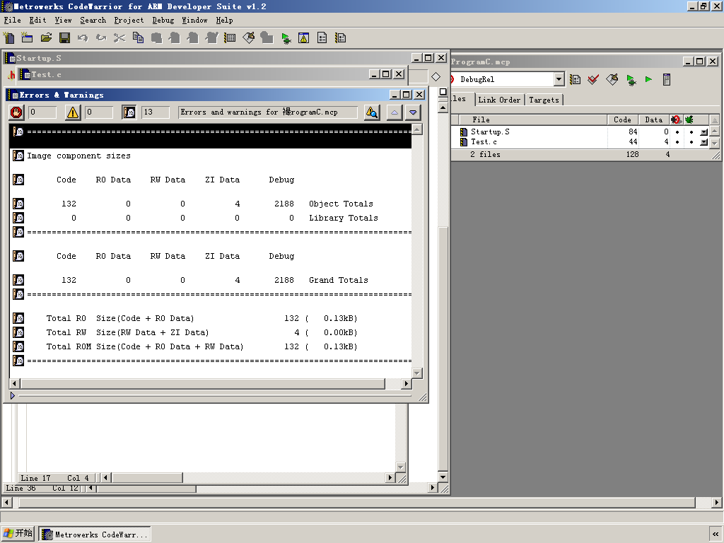Image resolution: width=724 pixels, height=543 pixels.
Task: Click the New file icon in main toolbar
Action: click(8, 38)
